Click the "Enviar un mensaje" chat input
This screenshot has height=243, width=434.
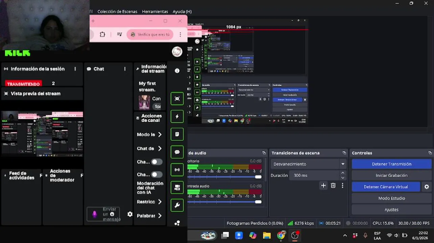tap(104, 214)
